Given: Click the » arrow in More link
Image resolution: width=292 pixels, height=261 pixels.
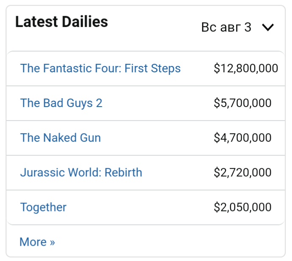Looking at the screenshot, I should 52,242.
